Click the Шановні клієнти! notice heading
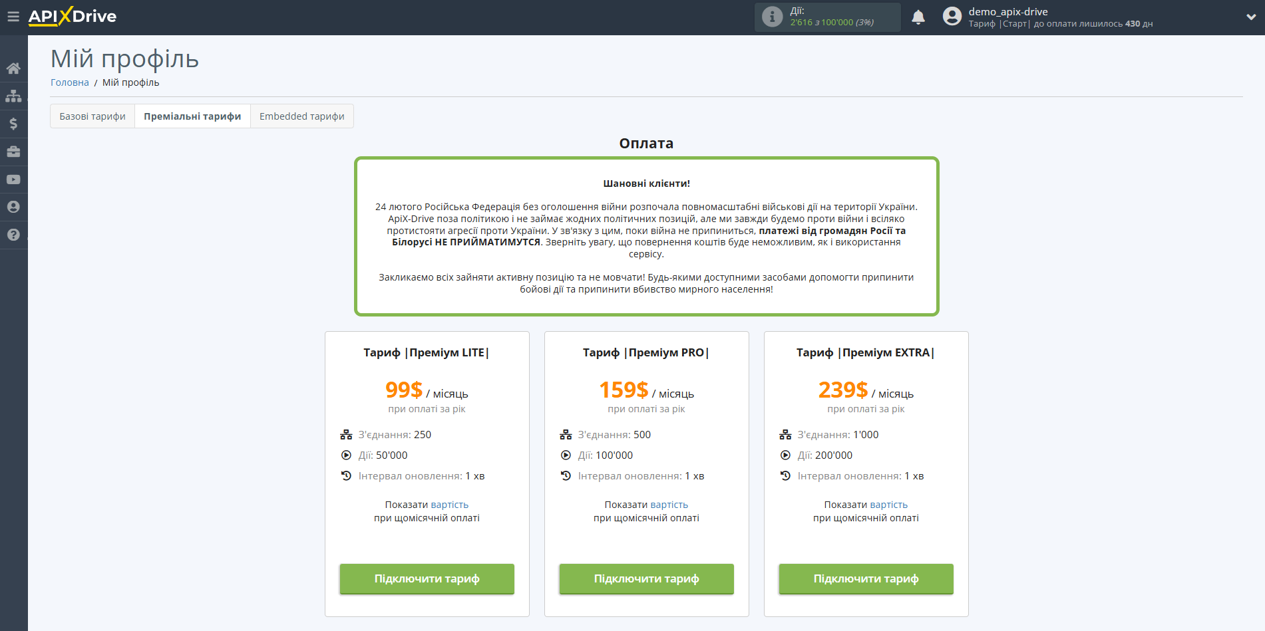 [x=646, y=184]
